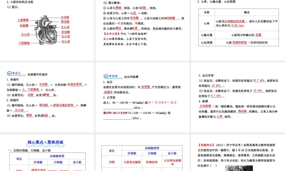Image resolution: width=285 pixels, height=171 pixels.
Task: Click the 防御疾病 table cell
Action: pyautogui.click(x=152, y=162)
